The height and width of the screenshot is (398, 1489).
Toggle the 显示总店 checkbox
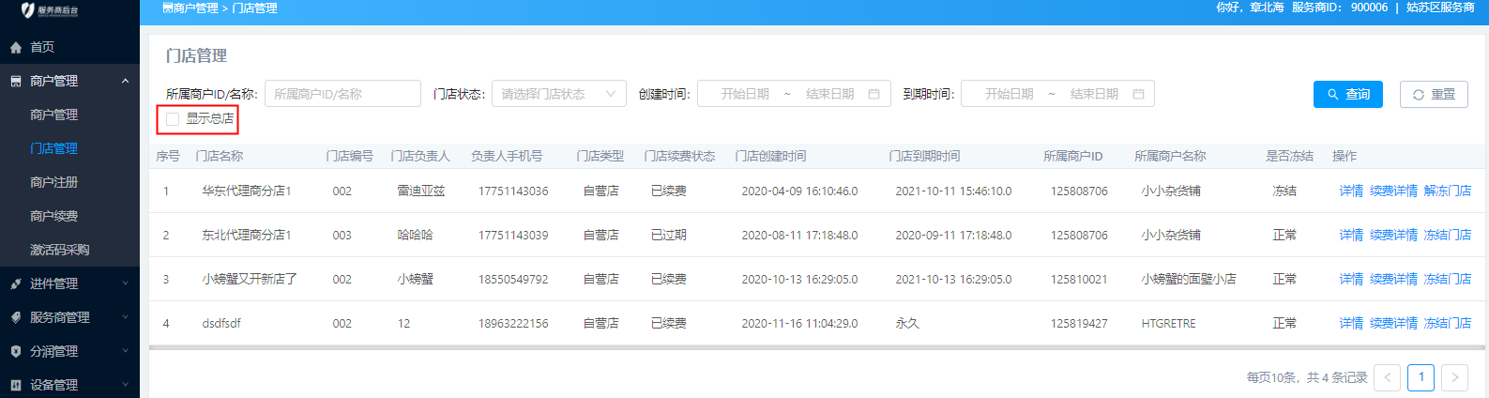[173, 119]
